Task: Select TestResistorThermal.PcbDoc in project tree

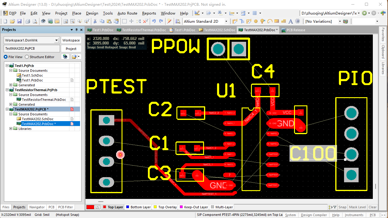Action: coord(44,100)
